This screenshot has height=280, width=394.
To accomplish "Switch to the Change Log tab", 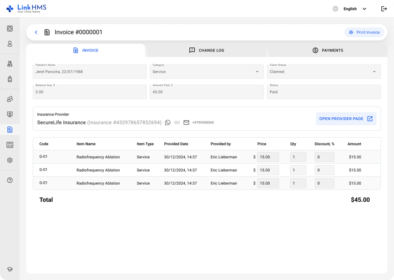I will [207, 50].
